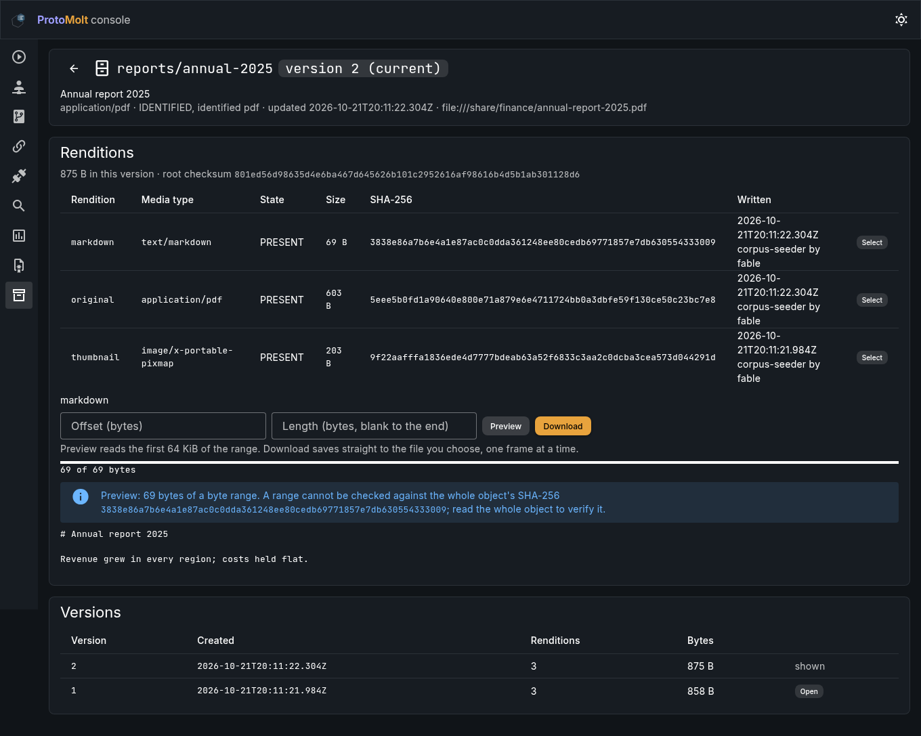Open the magnifier search sidebar icon
The image size is (921, 736).
(19, 206)
